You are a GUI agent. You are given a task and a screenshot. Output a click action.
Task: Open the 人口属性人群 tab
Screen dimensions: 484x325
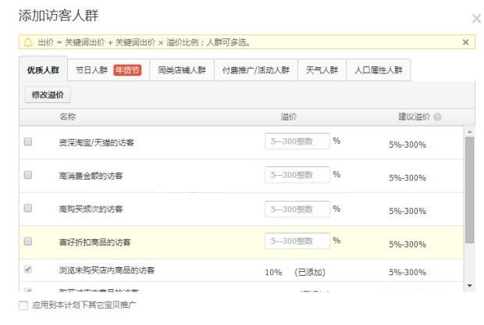point(378,70)
